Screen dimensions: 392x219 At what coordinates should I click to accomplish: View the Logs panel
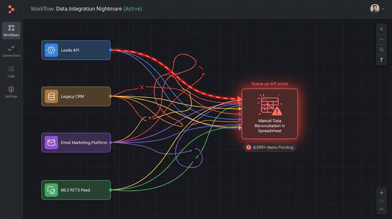click(x=11, y=71)
